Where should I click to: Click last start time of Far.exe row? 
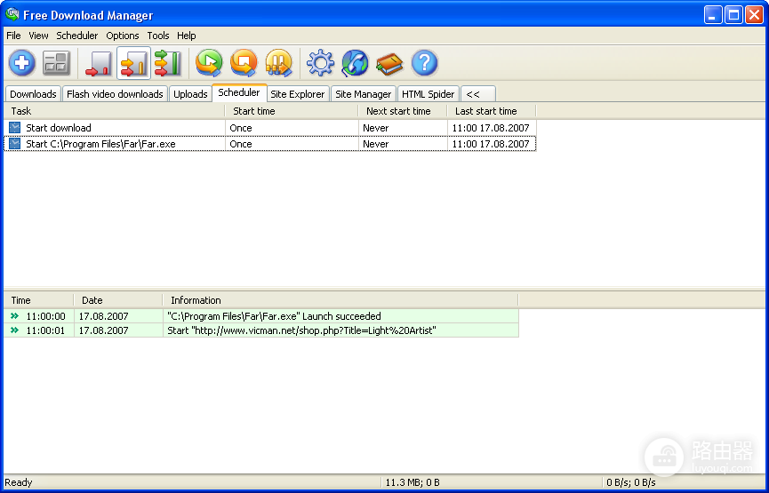pyautogui.click(x=491, y=144)
